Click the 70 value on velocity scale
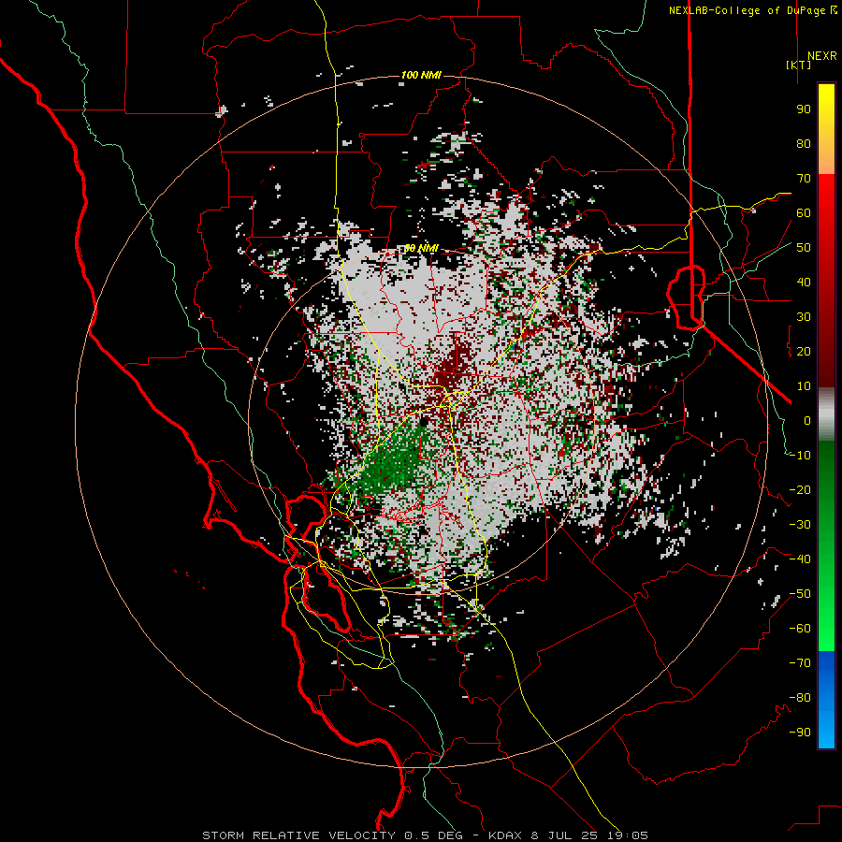842x842 pixels. pos(804,179)
